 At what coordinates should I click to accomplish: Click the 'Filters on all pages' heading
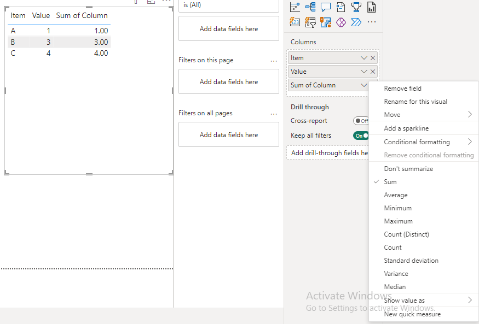[x=205, y=113]
